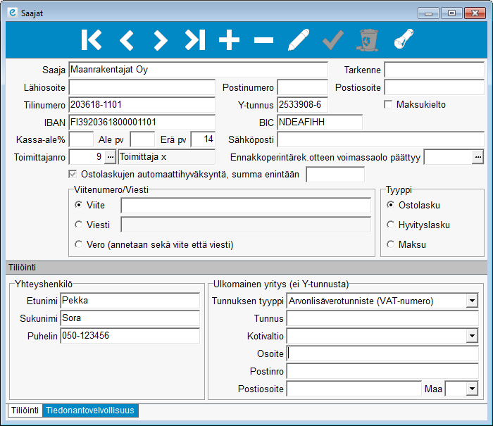The image size is (493, 426).
Task: Open Toimittajanro lookup ellipsis button
Action: pos(111,157)
